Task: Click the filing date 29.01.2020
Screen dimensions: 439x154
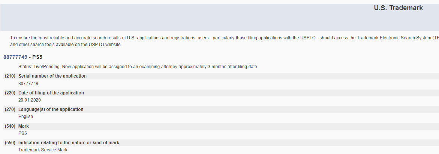Action: pos(29,100)
